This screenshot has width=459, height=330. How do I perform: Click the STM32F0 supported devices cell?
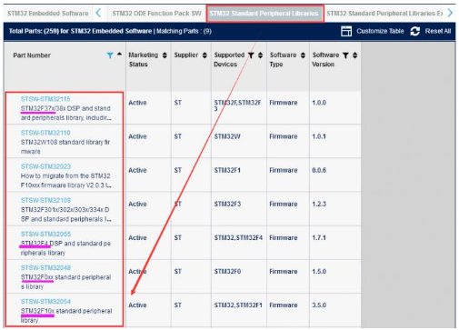point(227,272)
